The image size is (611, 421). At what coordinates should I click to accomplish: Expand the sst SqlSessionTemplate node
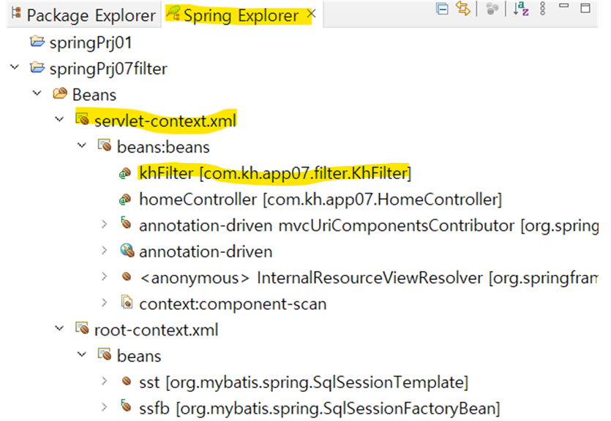pos(104,381)
